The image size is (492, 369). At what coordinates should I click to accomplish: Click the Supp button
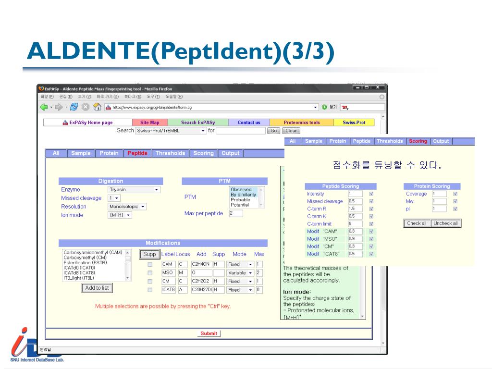(149, 254)
